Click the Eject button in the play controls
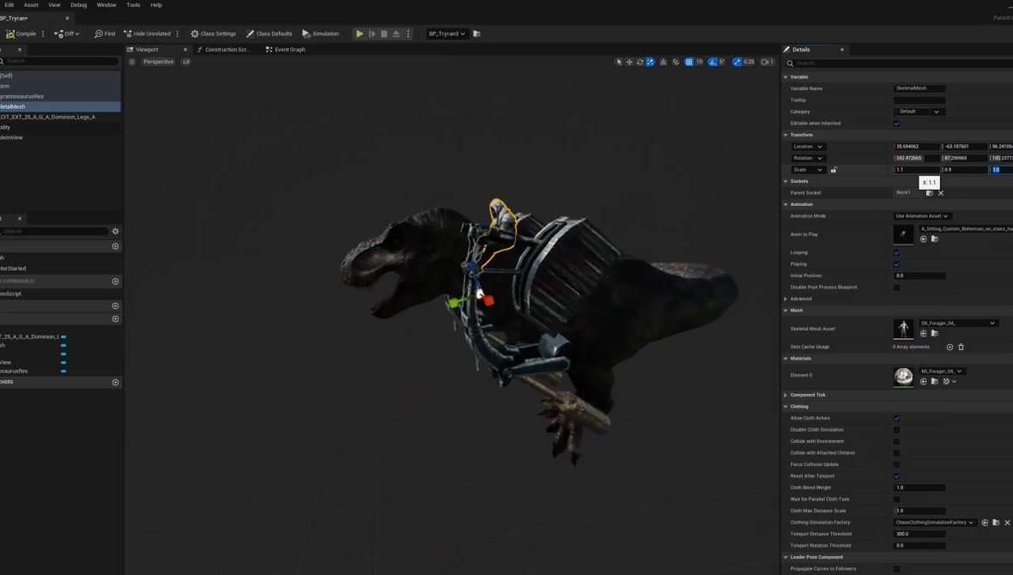This screenshot has width=1013, height=575. [x=396, y=33]
